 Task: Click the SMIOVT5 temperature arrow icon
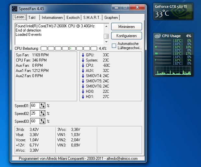point(83,81)
